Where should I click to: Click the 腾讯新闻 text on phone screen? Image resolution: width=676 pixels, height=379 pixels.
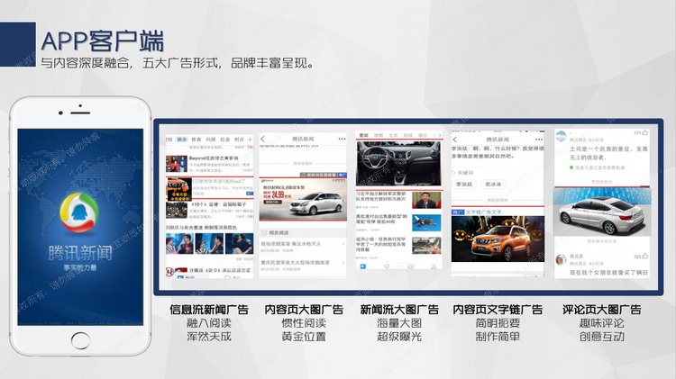80,253
